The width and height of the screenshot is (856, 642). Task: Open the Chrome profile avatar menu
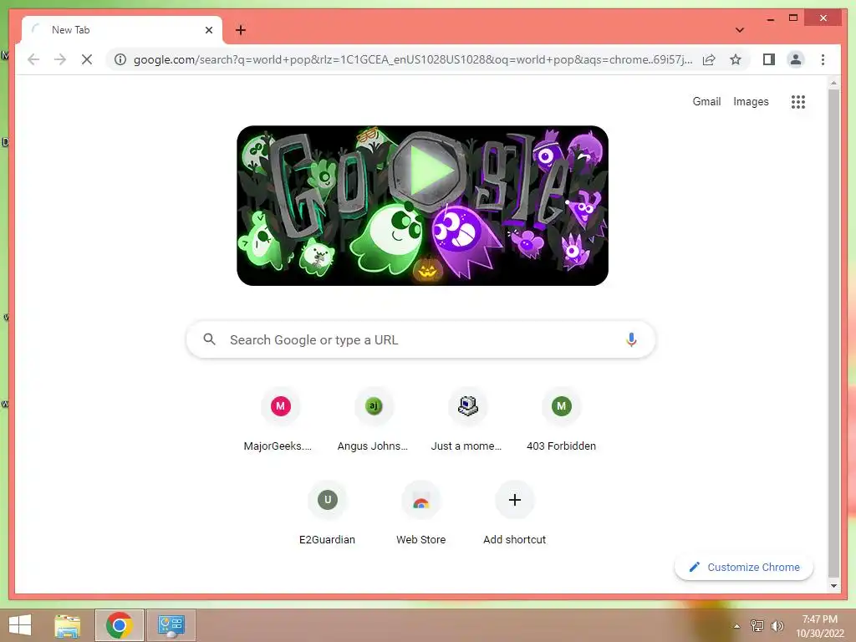(x=796, y=59)
